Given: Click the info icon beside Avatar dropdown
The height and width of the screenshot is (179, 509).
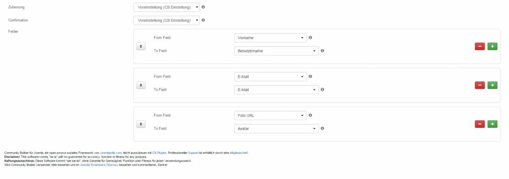Looking at the screenshot, I should pos(322,128).
